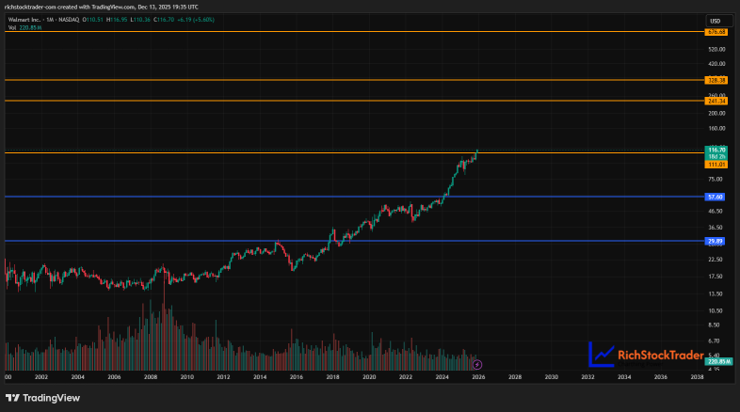Select the blue horizontal line at 57.60

click(354, 197)
